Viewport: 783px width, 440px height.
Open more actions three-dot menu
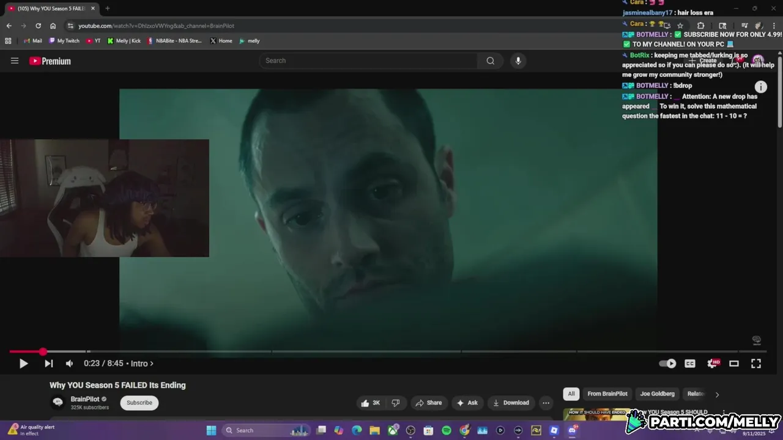546,403
